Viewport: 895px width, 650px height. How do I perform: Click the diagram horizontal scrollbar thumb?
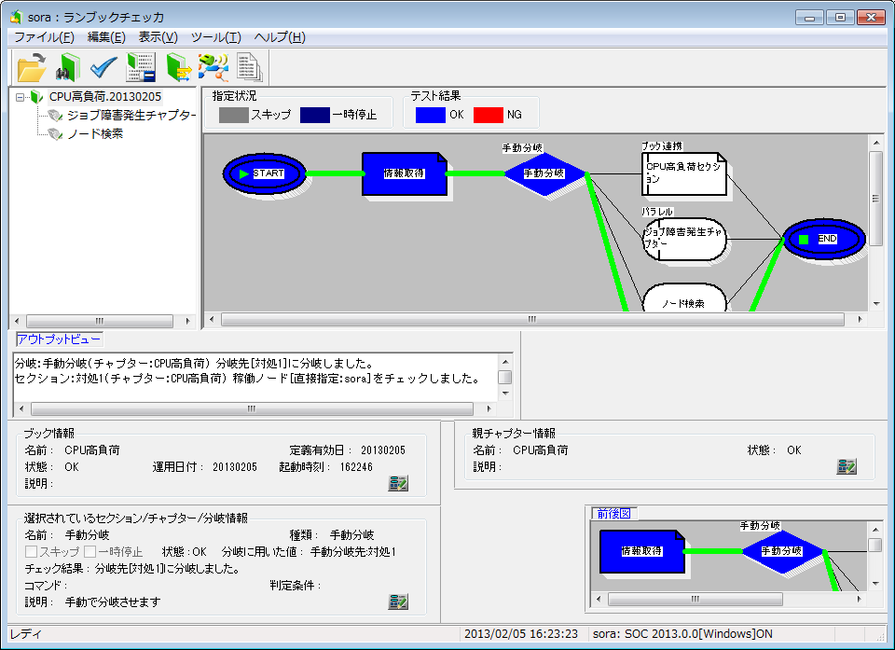click(532, 319)
